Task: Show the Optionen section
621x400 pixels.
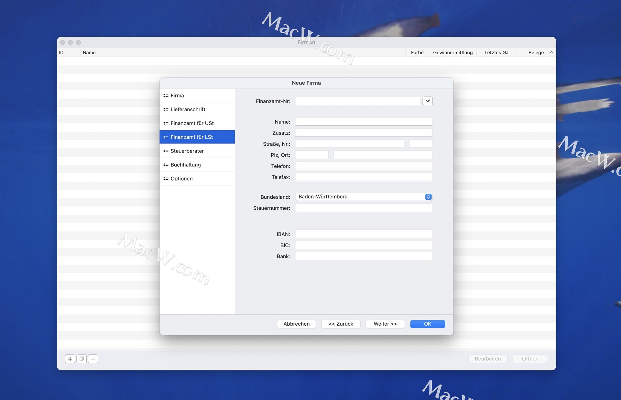Action: point(197,179)
